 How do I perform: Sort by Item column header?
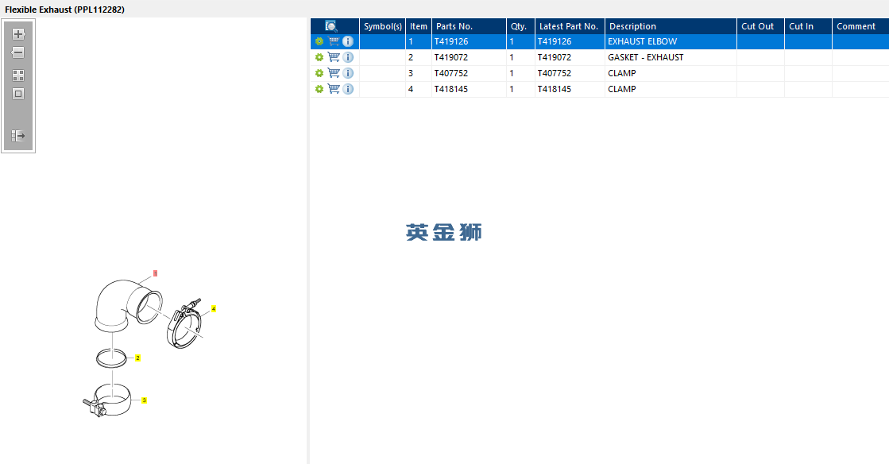[x=419, y=26]
